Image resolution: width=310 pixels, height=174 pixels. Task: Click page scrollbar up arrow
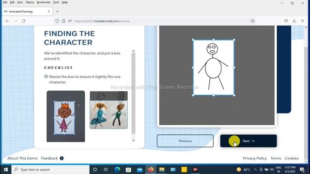(306, 28)
